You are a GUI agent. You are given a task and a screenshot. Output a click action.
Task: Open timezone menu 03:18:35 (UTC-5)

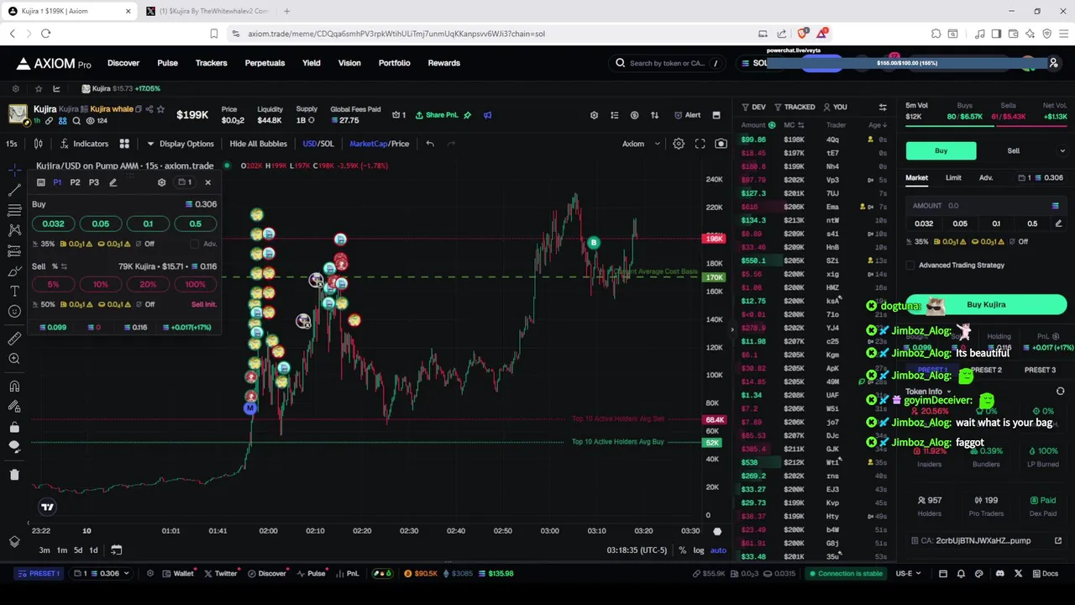(x=637, y=550)
